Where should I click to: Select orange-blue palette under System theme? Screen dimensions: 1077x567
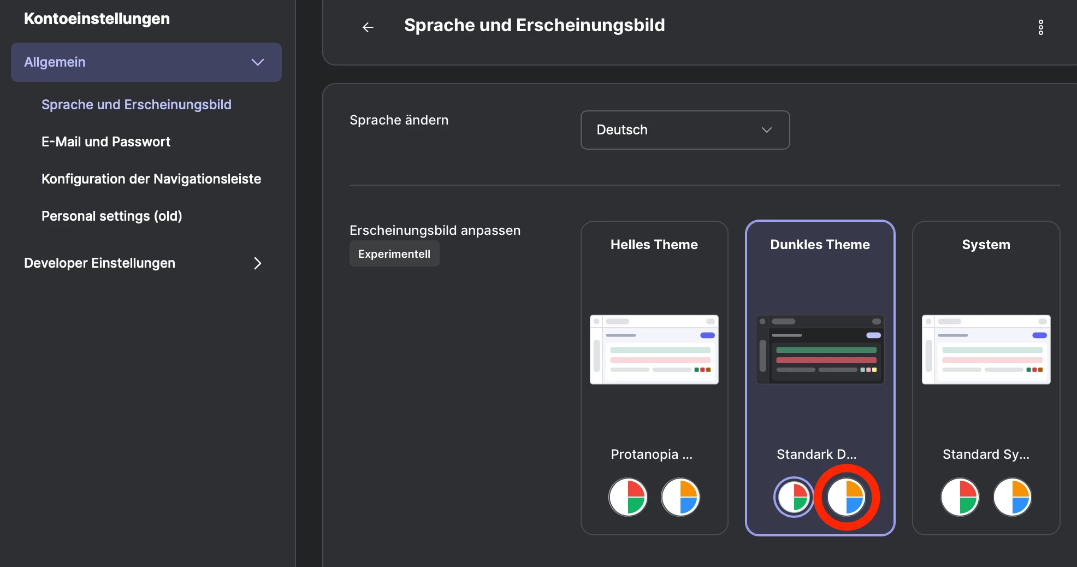click(1012, 497)
